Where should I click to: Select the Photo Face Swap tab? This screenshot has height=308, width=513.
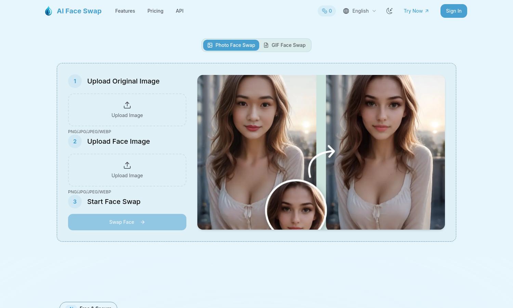click(231, 45)
